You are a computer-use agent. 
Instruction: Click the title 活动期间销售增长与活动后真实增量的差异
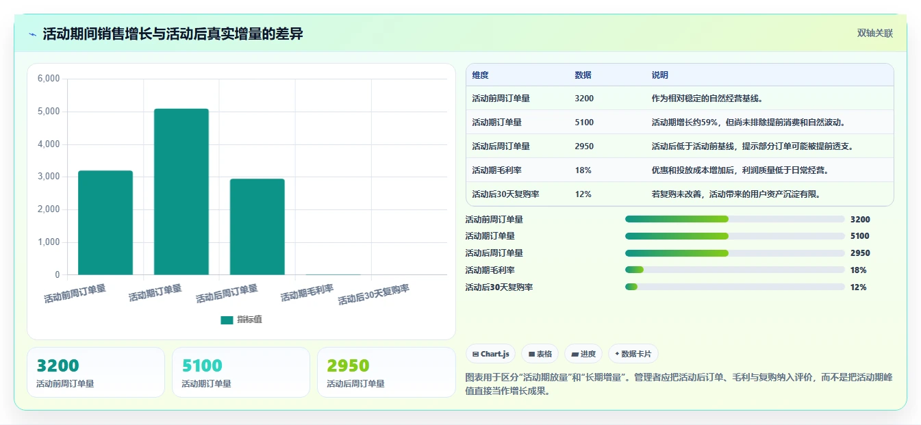[x=173, y=34]
